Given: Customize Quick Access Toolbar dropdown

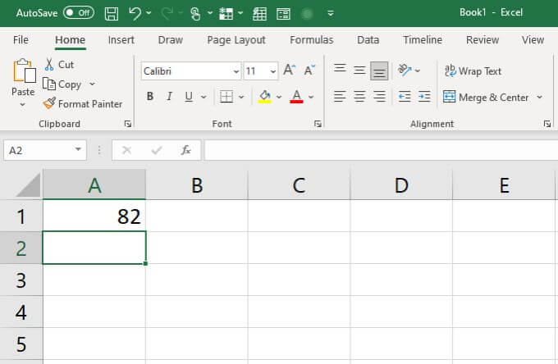Looking at the screenshot, I should coord(330,13).
